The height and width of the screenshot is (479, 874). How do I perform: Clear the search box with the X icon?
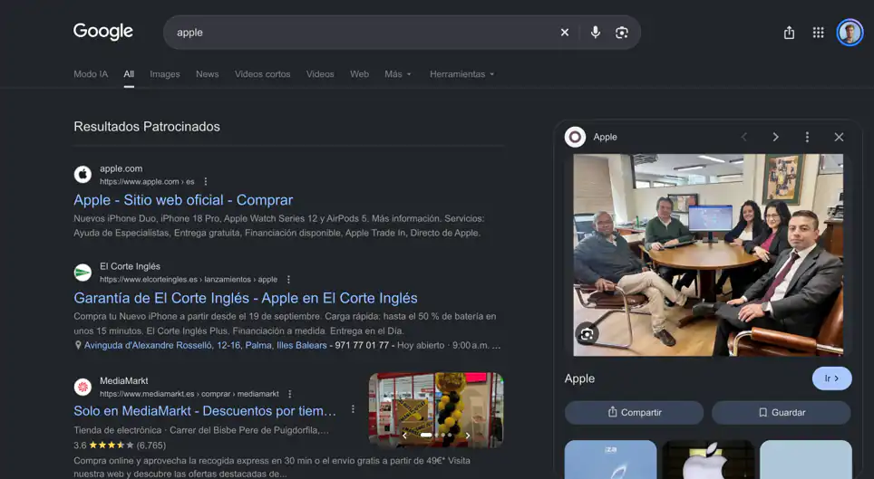565,33
